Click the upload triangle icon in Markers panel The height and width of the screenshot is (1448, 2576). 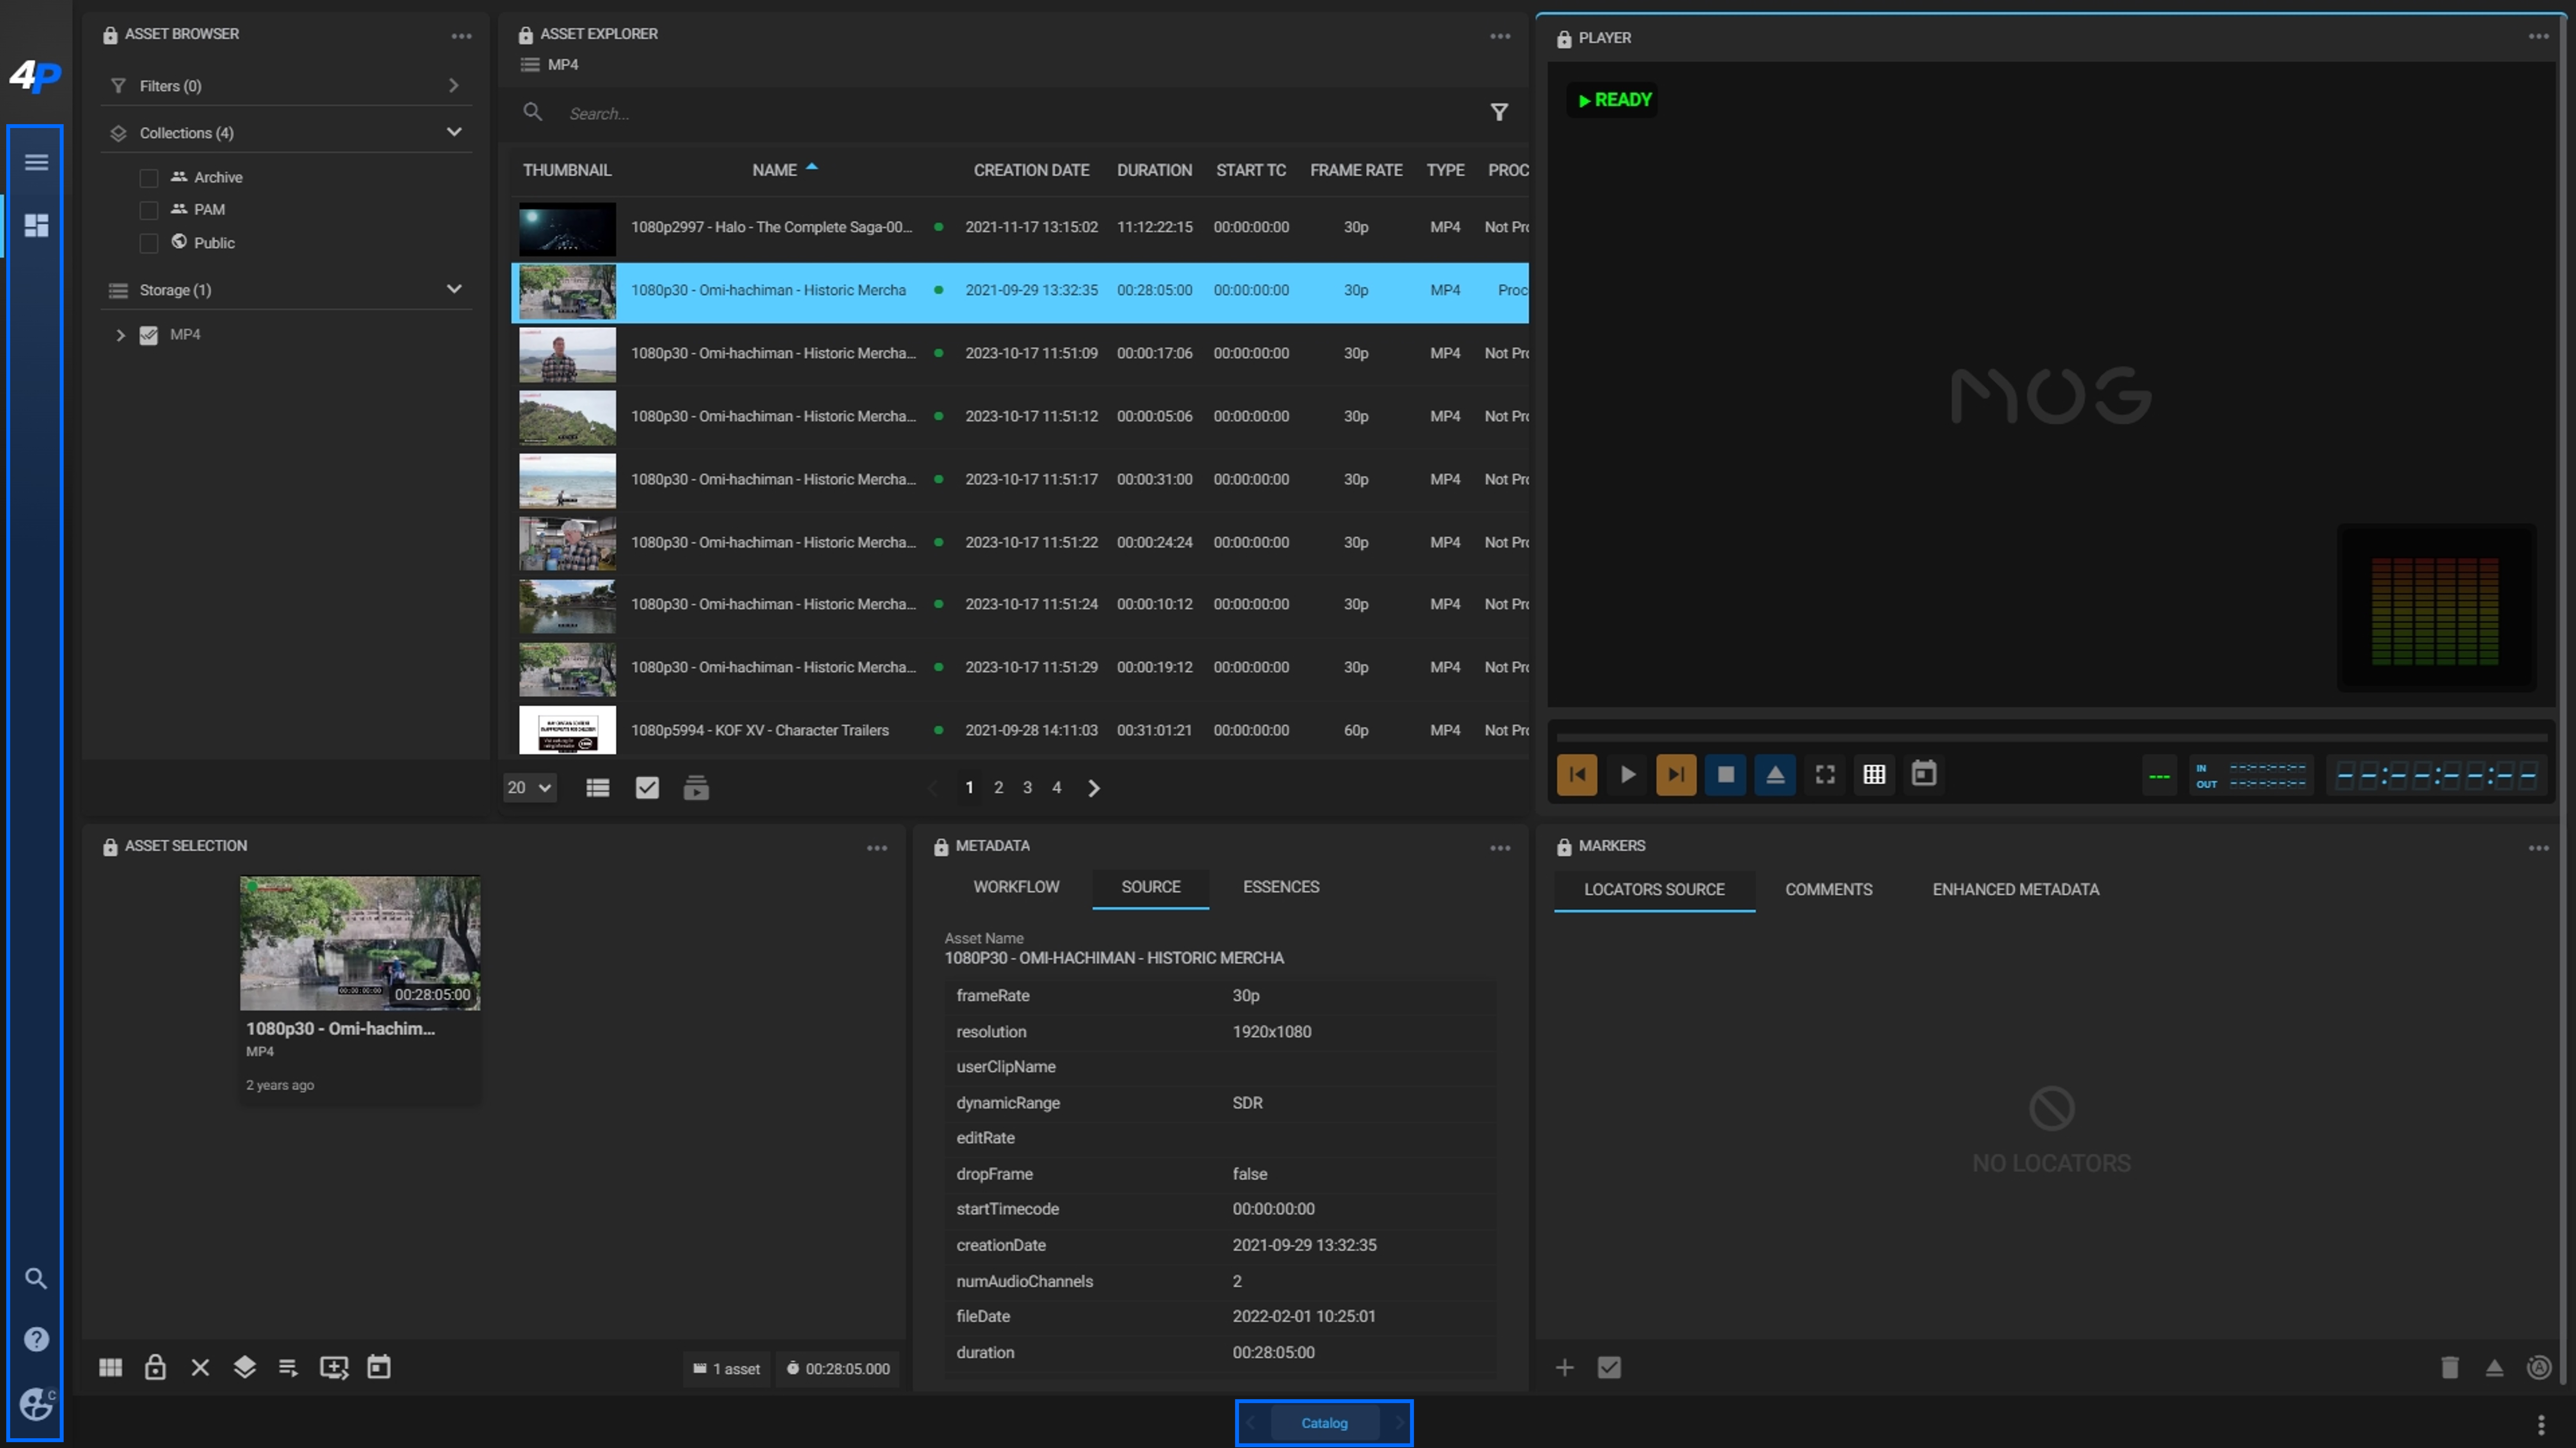2495,1367
